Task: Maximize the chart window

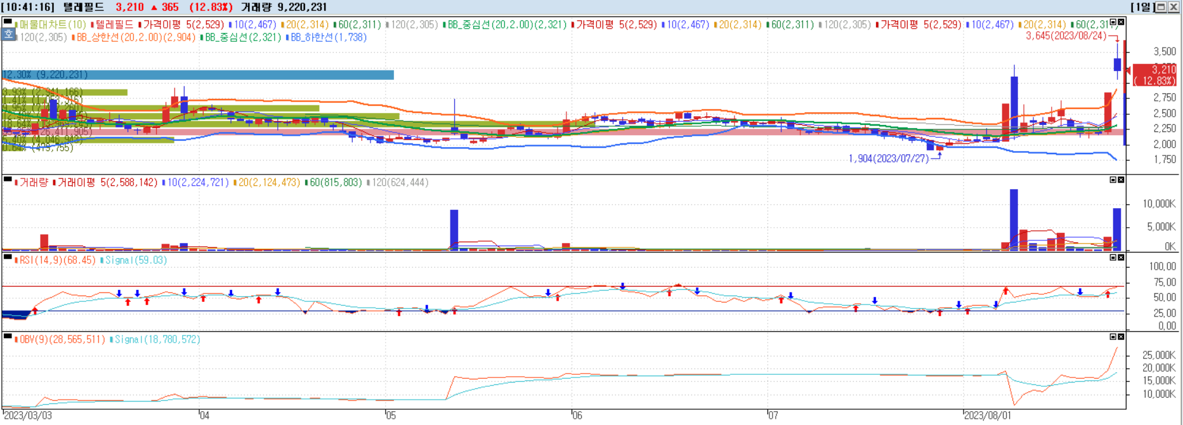Action: pos(1161,7)
